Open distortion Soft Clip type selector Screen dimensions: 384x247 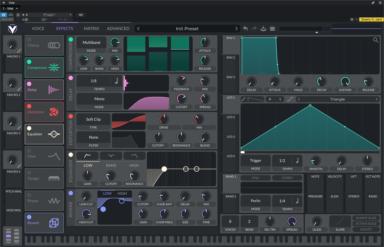tap(93, 119)
